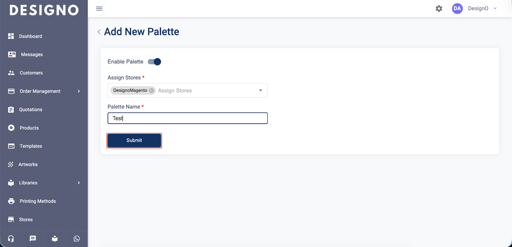Open the Assign Stores dropdown arrow

coord(260,90)
